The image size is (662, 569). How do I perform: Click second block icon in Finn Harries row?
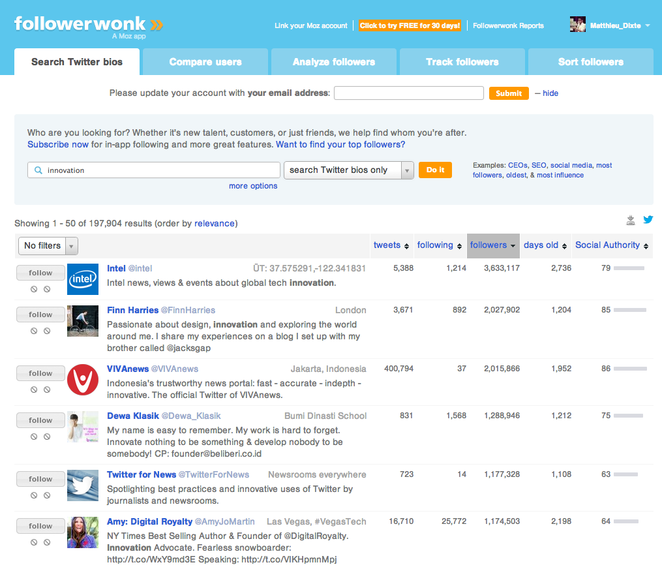[x=47, y=331]
